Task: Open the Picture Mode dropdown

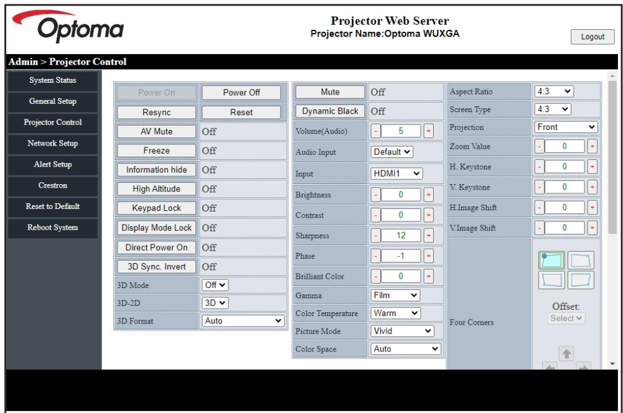Action: pos(402,331)
